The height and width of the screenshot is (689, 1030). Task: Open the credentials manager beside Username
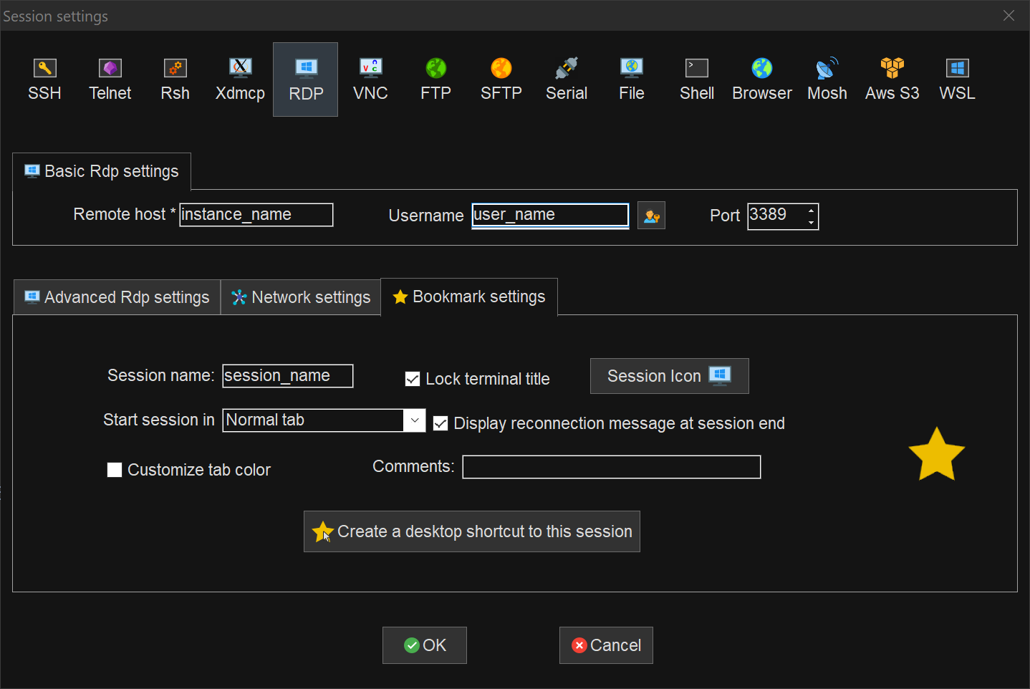651,216
